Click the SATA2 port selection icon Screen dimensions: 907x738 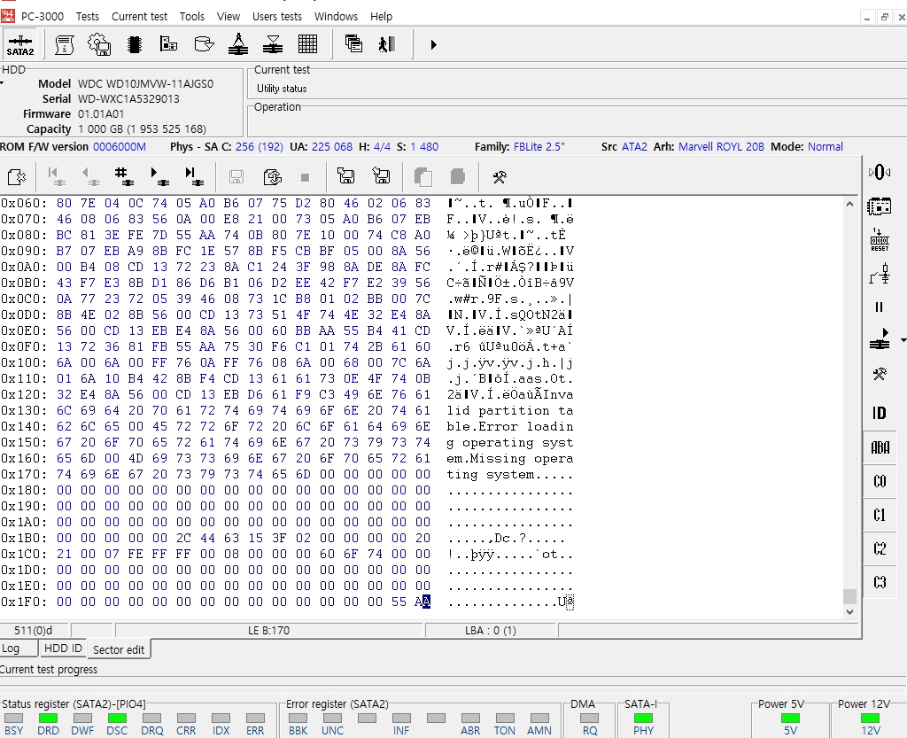(19, 45)
